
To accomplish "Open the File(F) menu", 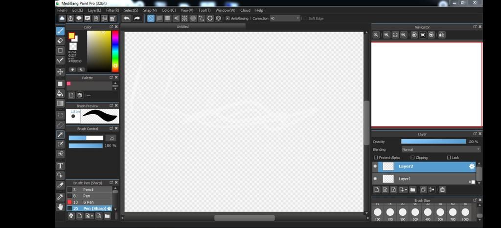I will tap(62, 10).
